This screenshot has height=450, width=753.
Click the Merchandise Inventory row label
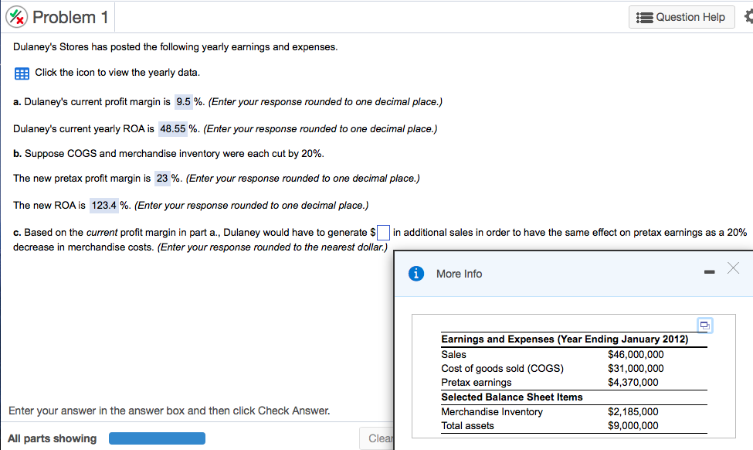[492, 412]
